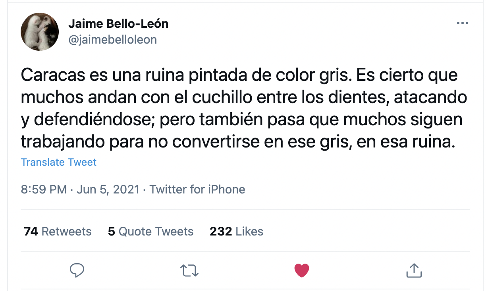This screenshot has width=486, height=291.
Task: Open the Twitter for iPhone source link
Action: pos(197,190)
